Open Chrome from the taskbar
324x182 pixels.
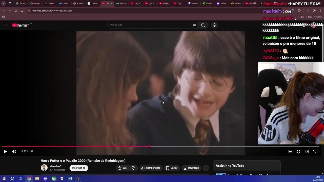29,179
